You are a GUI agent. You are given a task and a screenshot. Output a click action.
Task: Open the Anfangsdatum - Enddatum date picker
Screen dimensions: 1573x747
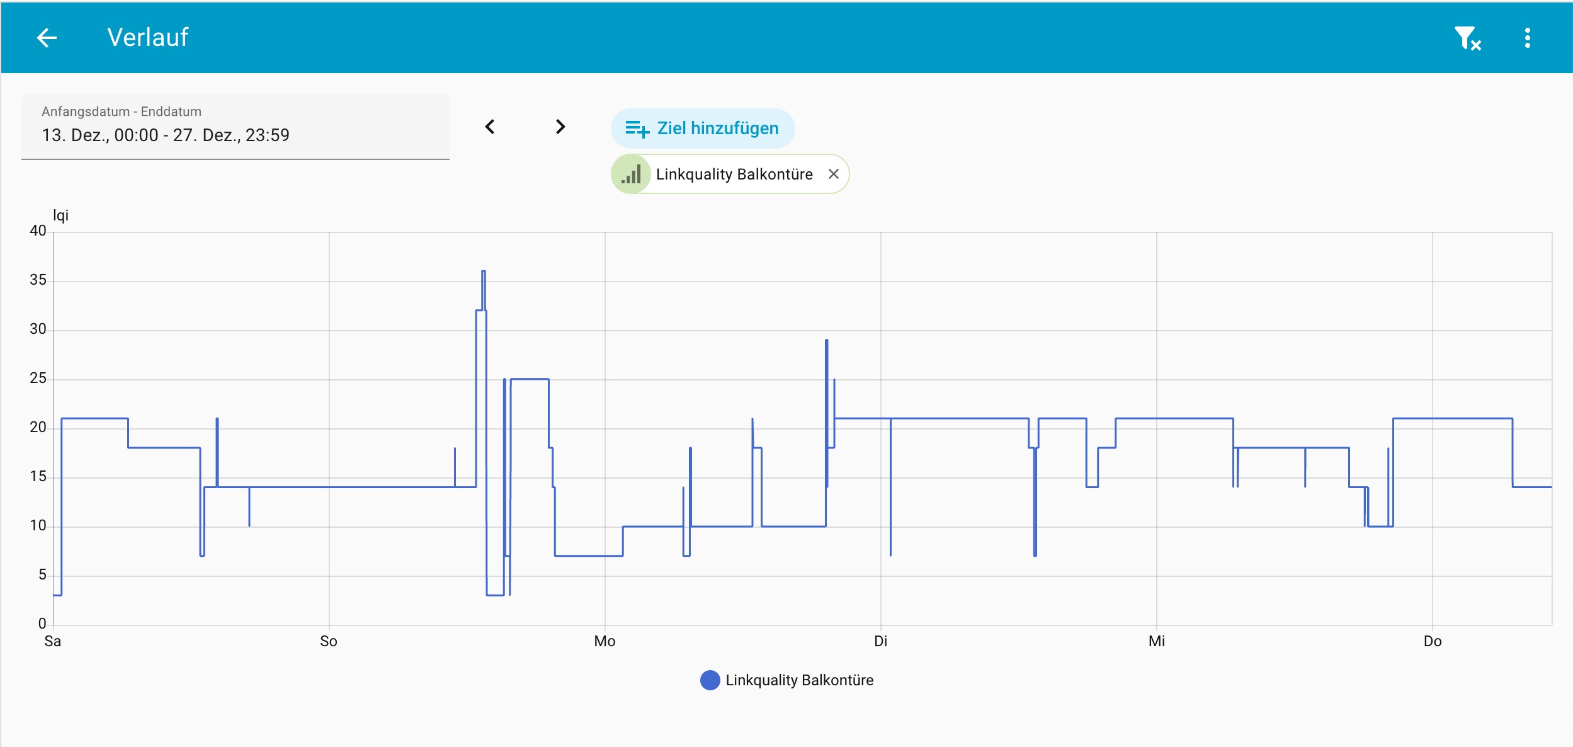coord(235,126)
